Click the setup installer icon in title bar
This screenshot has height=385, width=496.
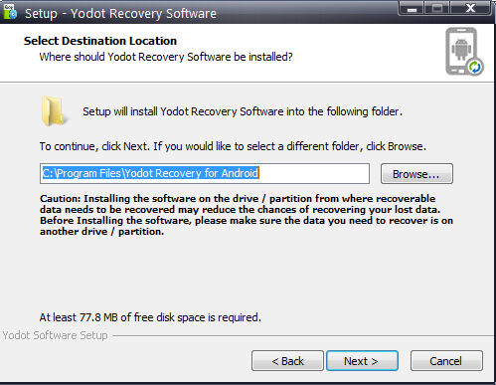click(10, 12)
